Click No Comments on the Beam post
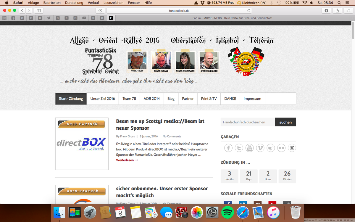Screen dimensions: 355x222 pos(172,136)
